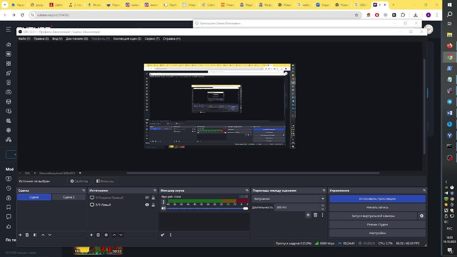This screenshot has width=457, height=257.
Task: Toggle the lock on З/Э Левый source
Action: click(x=153, y=205)
